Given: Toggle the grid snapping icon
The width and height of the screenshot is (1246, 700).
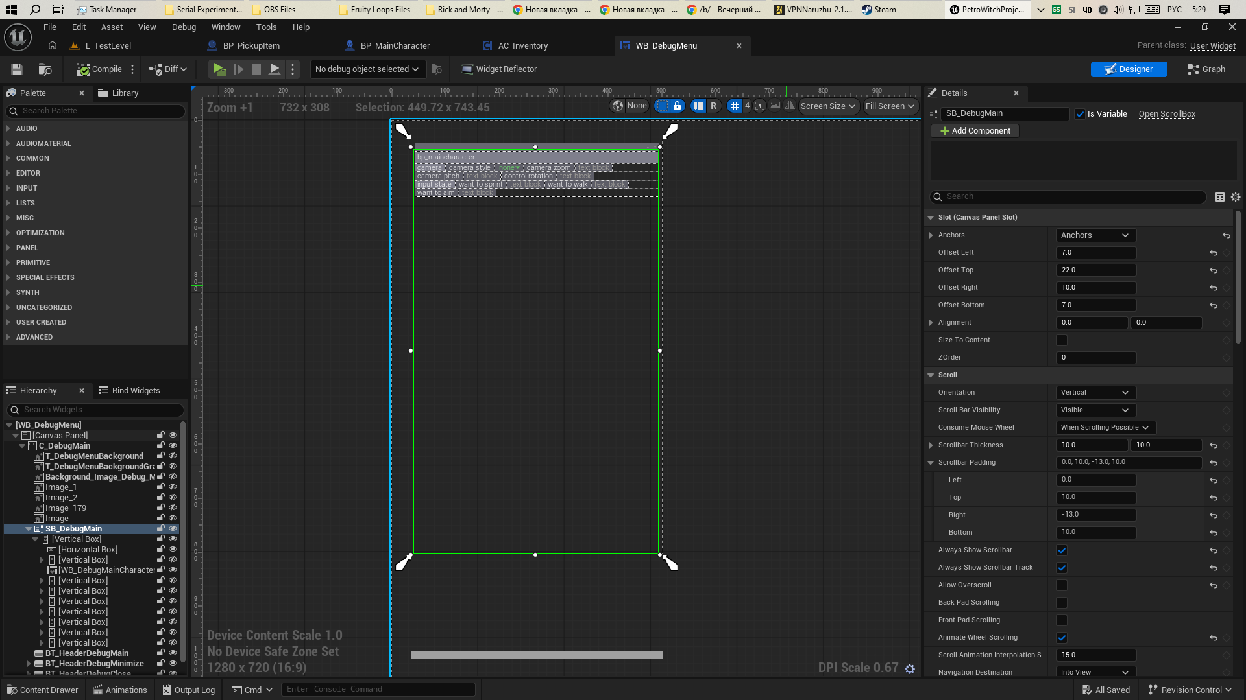Looking at the screenshot, I should pos(734,106).
